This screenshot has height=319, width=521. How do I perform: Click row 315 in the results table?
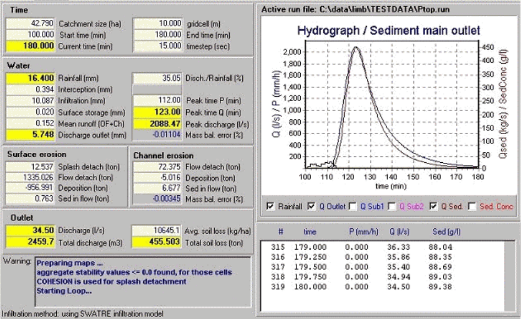point(382,248)
